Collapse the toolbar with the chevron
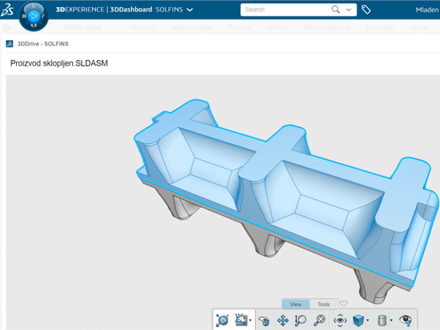The width and height of the screenshot is (440, 330). click(x=344, y=303)
